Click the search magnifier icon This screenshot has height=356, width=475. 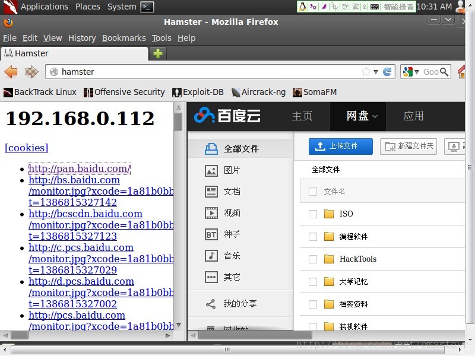[x=444, y=72]
